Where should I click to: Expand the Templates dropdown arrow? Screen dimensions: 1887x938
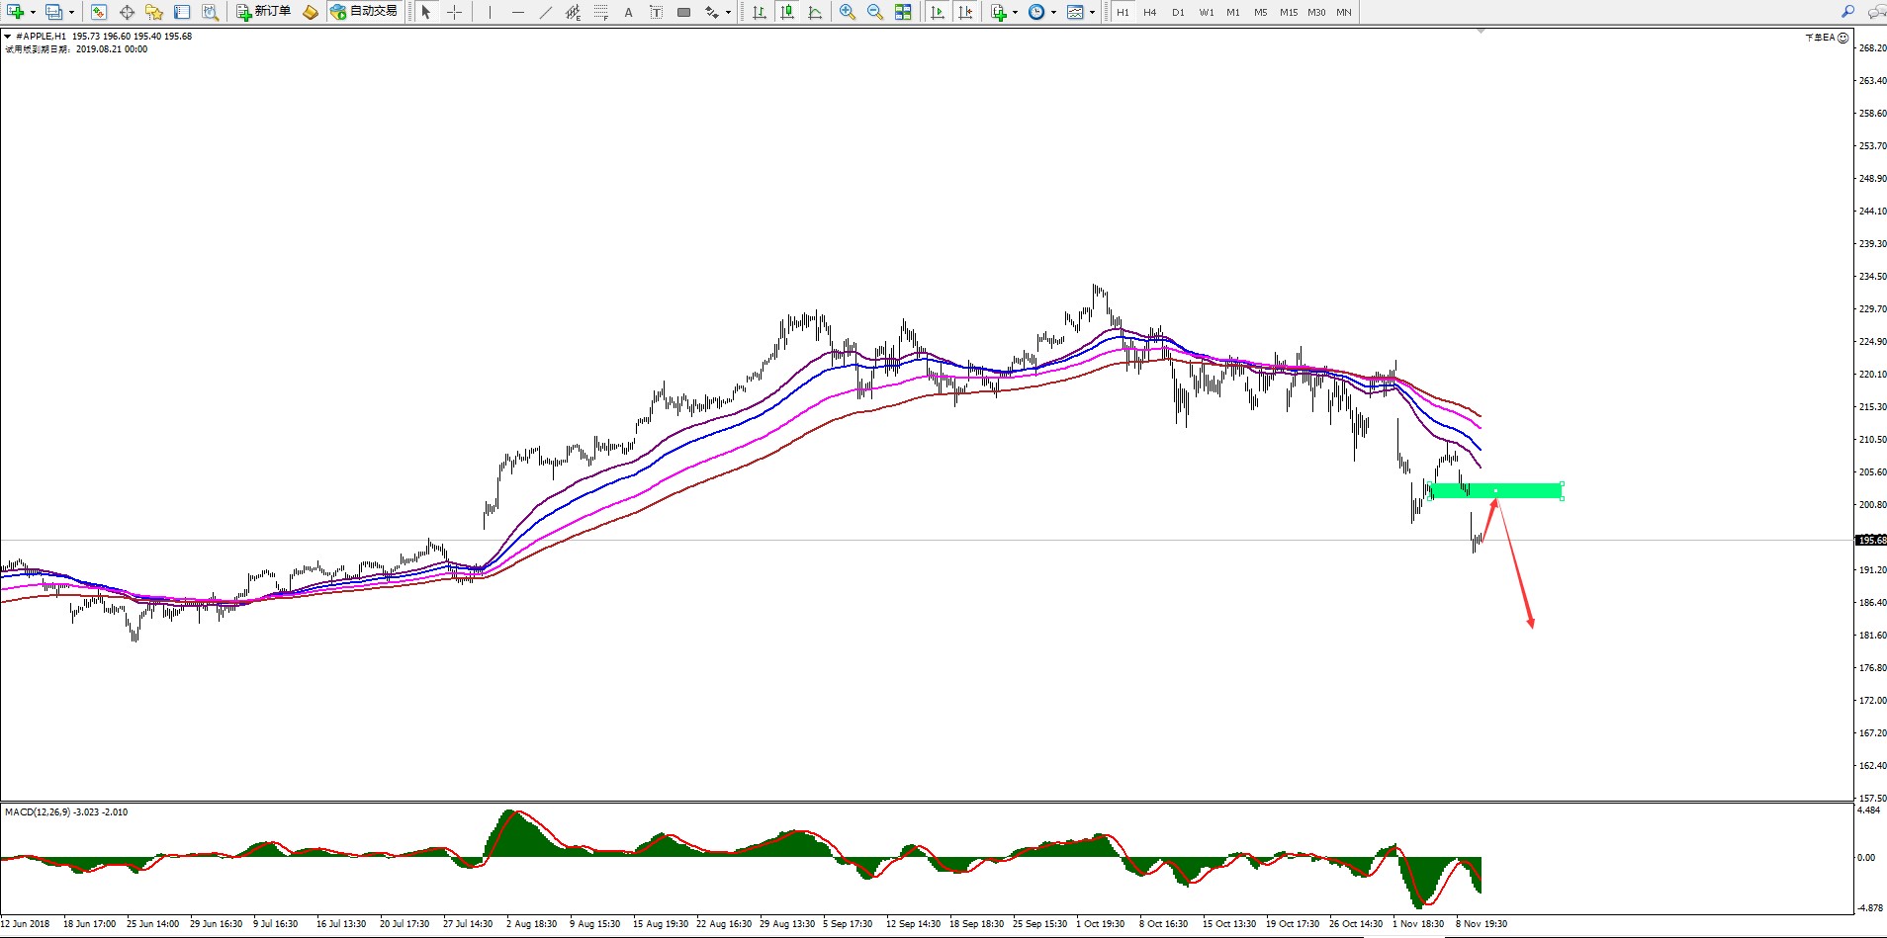[x=1092, y=13]
